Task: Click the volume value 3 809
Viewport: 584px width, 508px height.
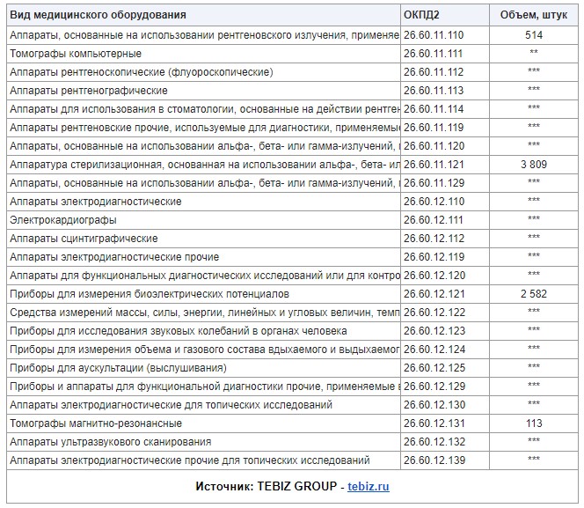Action: pyautogui.click(x=534, y=165)
